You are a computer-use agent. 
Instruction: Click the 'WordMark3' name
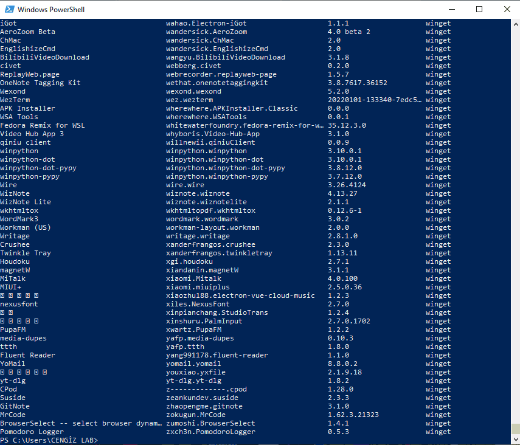click(19, 219)
